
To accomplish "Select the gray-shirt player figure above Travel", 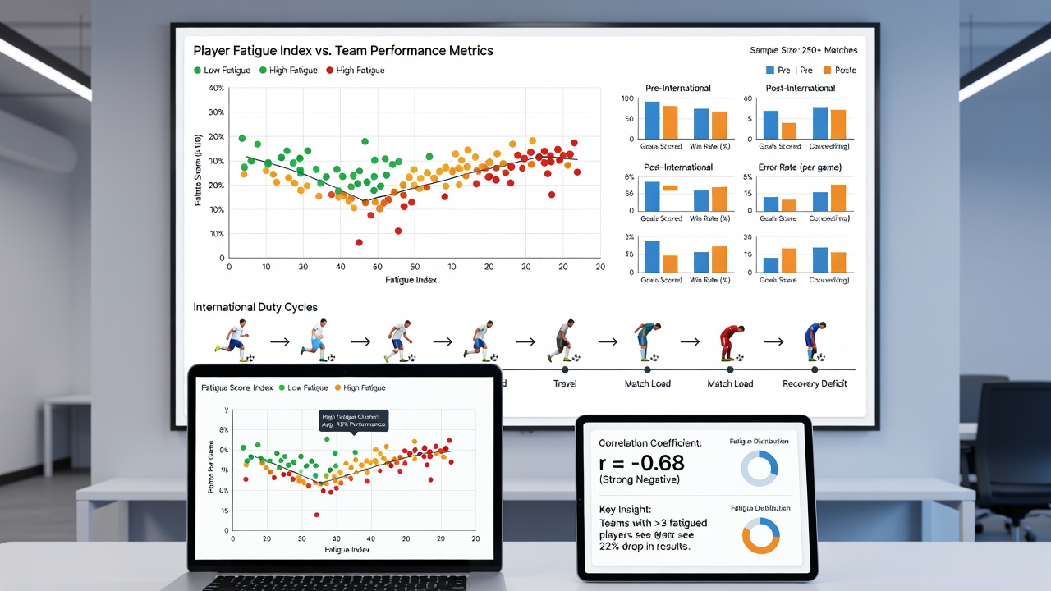I will point(562,341).
